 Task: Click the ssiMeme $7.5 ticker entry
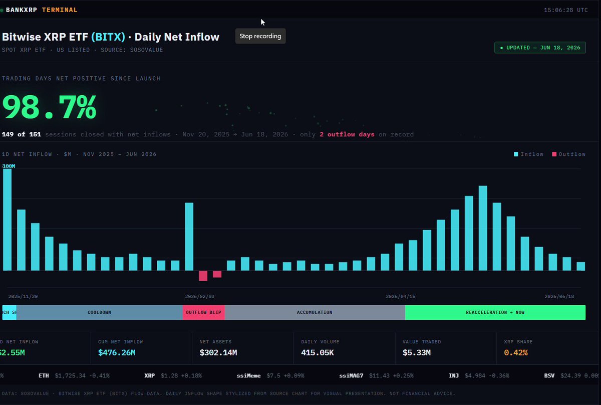270,375
